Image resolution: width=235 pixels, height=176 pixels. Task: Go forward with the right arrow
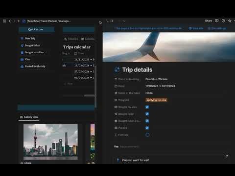click(14, 21)
